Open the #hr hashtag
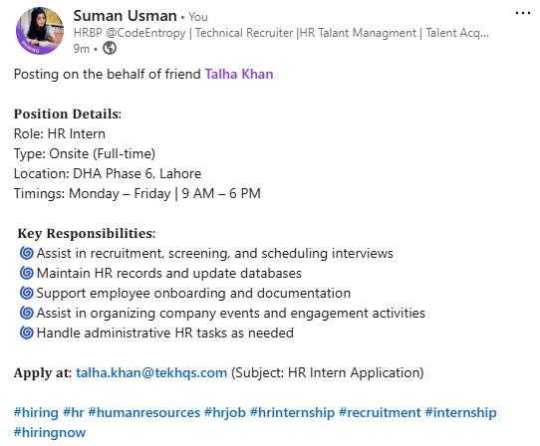The width and height of the screenshot is (540, 446). (74, 412)
